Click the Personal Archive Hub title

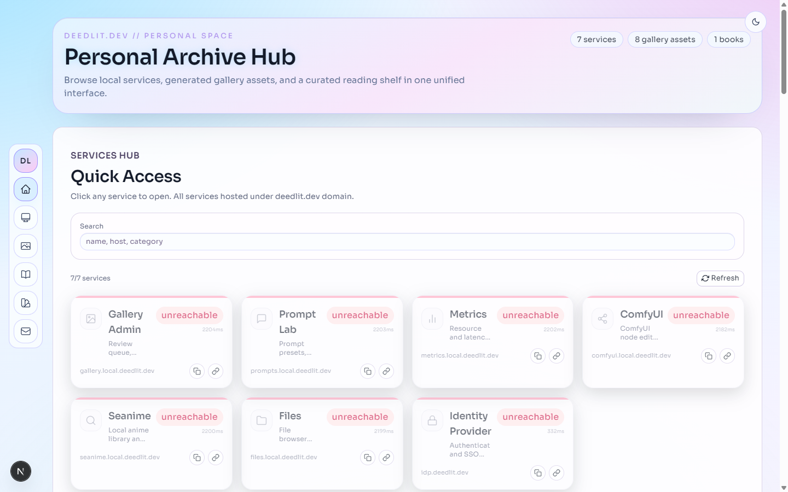(180, 57)
